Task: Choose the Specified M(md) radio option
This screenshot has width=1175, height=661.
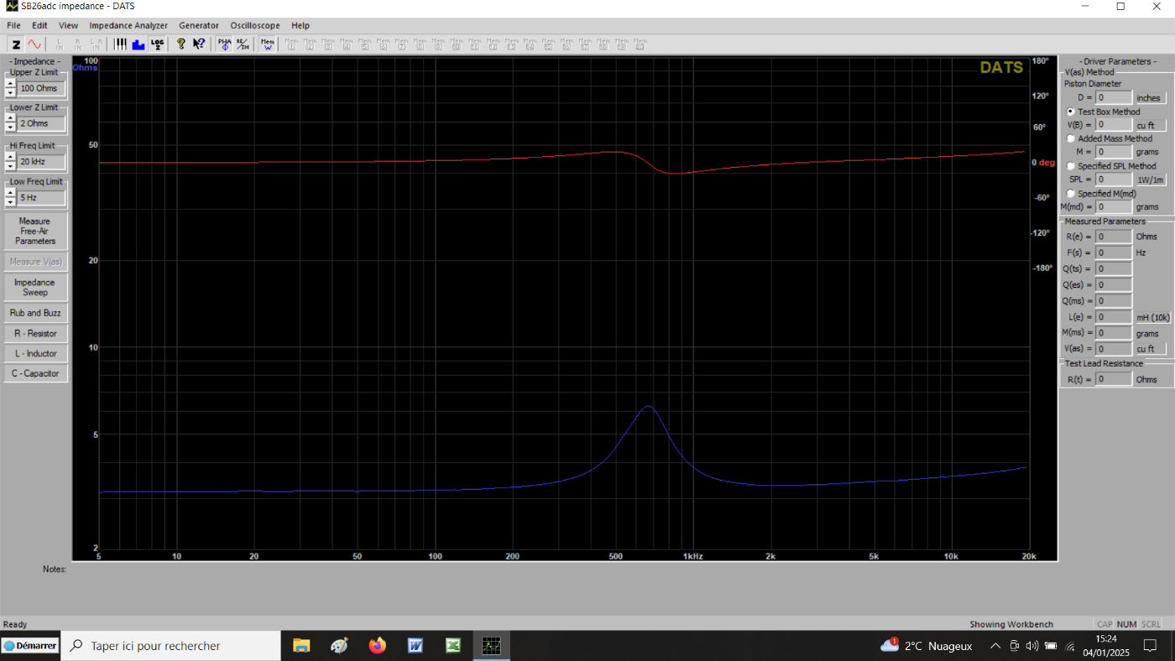Action: [1071, 194]
